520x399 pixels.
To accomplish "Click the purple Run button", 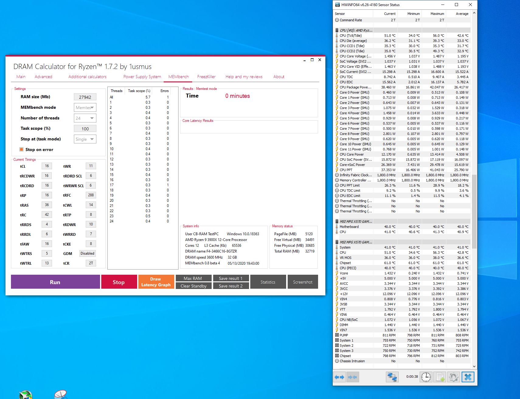I will point(55,282).
